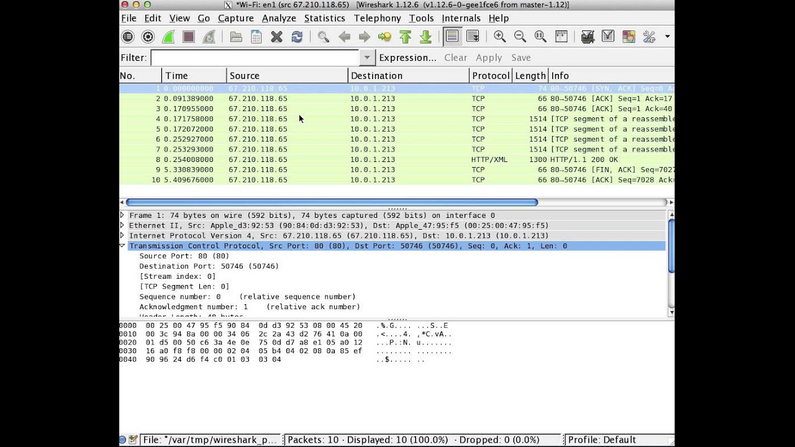Reset text to normal size

540,37
